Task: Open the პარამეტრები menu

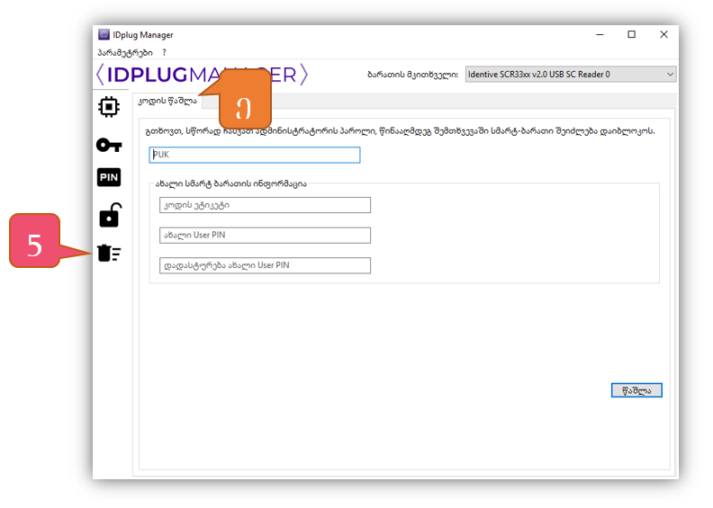Action: pyautogui.click(x=125, y=53)
